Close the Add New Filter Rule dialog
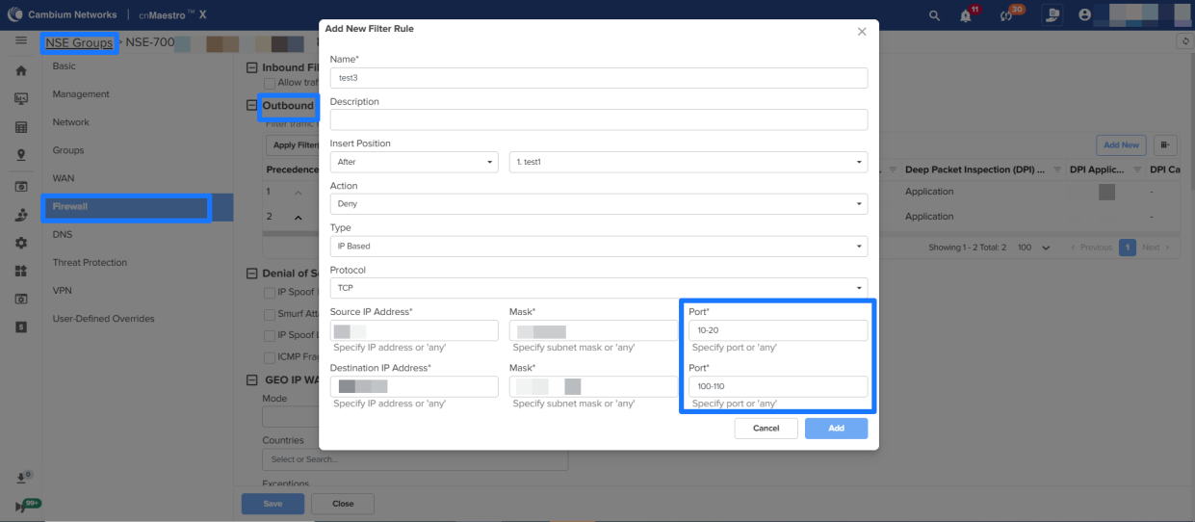Viewport: 1195px width, 522px height. [x=861, y=32]
